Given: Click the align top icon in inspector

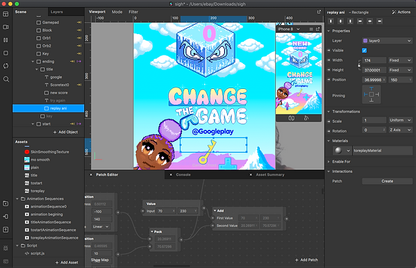Looking at the screenshot, I should tap(331, 22).
